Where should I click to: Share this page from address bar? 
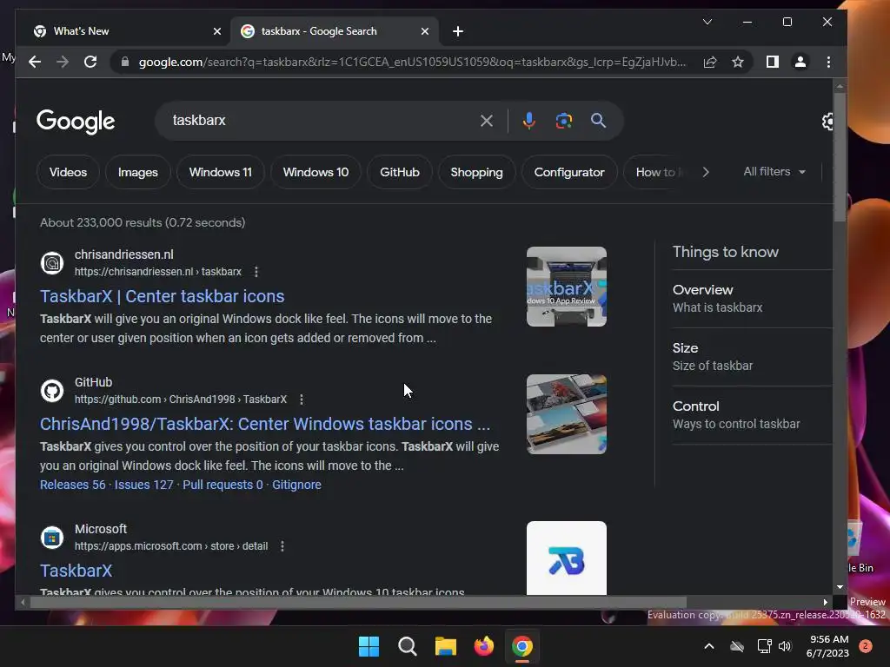710,62
